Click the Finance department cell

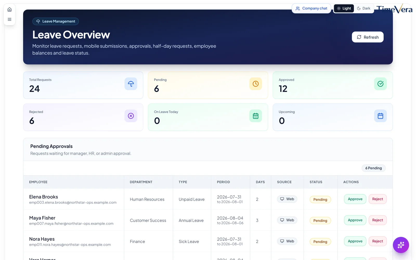coord(137,242)
